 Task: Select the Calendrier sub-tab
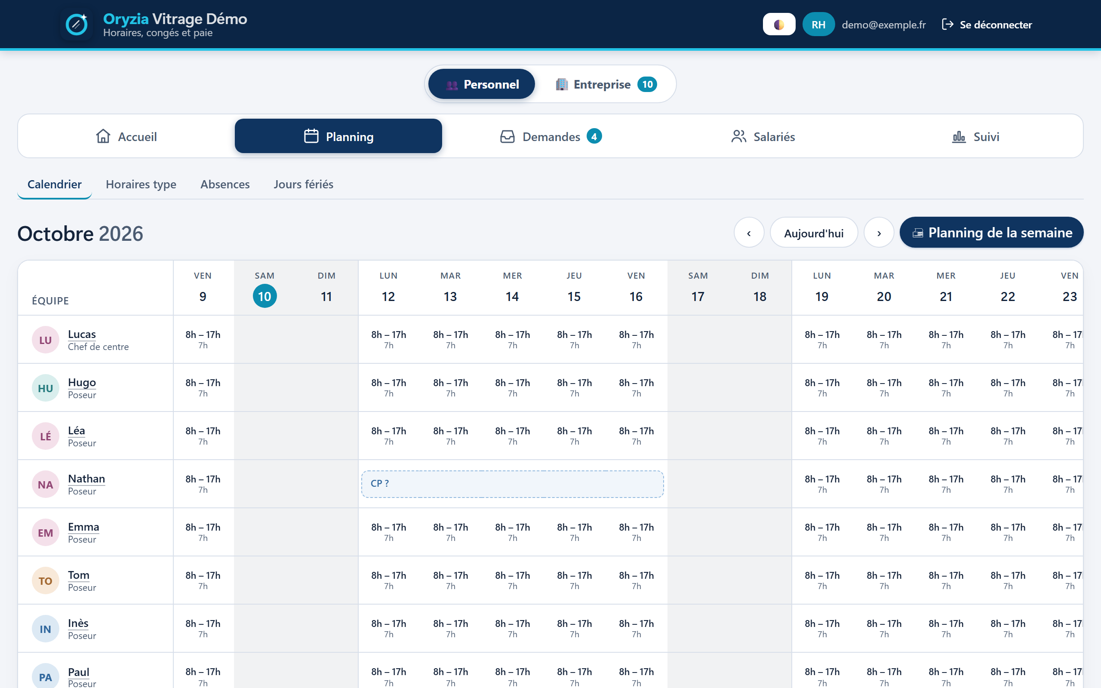[x=55, y=184]
